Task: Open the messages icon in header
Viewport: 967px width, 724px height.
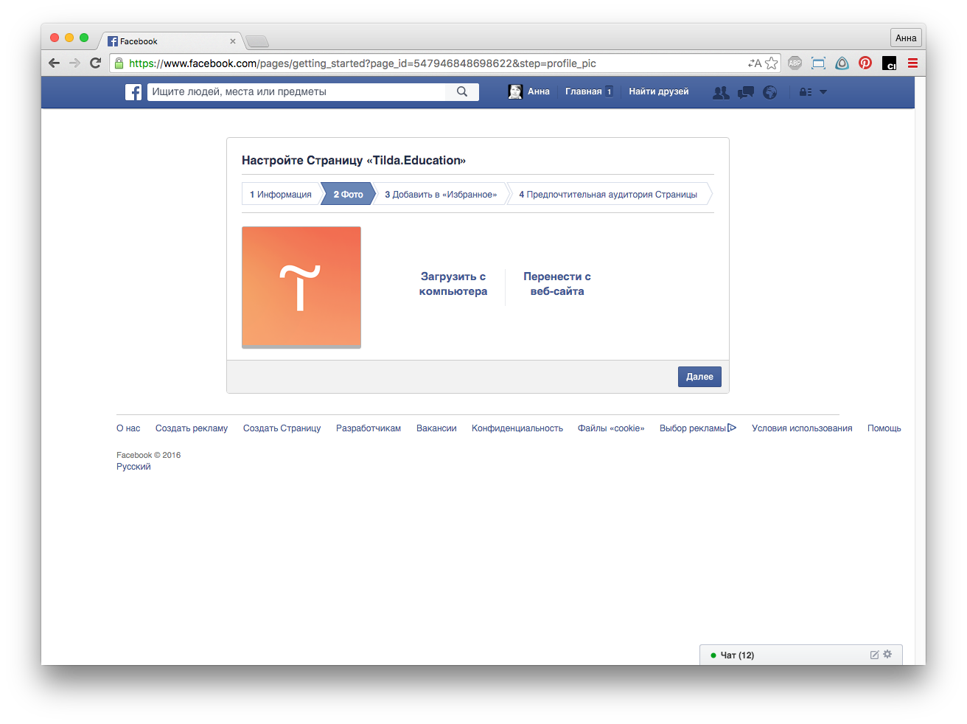Action: [746, 92]
